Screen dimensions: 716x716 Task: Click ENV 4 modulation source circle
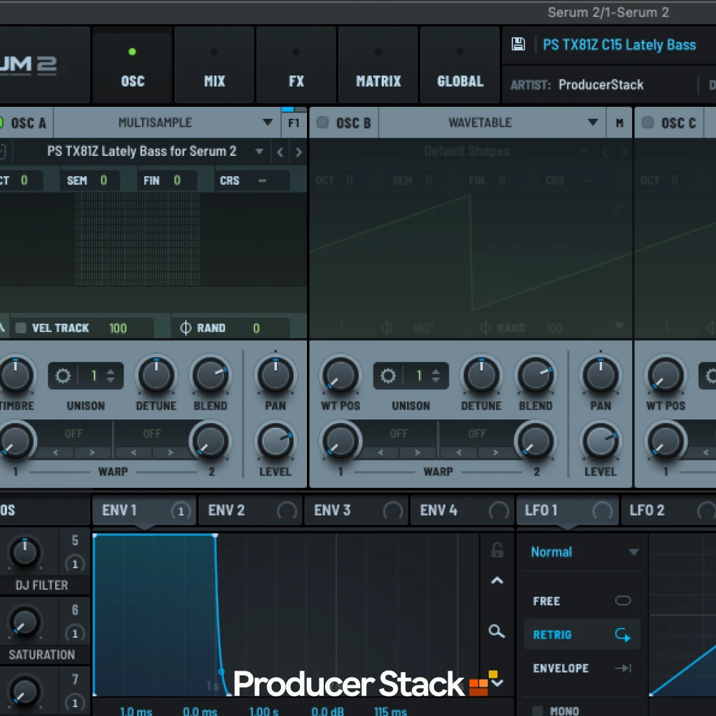[x=499, y=510]
